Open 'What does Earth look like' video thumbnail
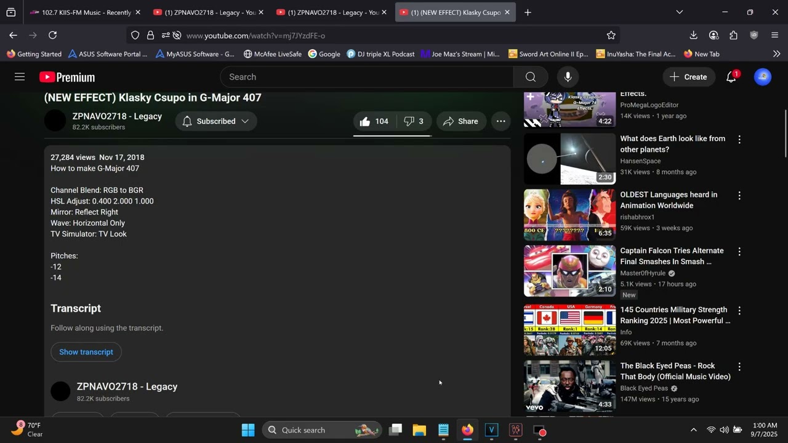 pos(569,159)
